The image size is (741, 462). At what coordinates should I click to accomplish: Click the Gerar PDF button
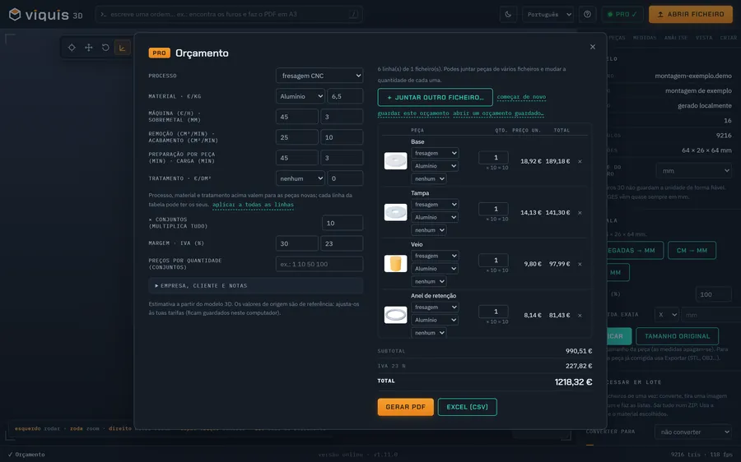tap(405, 407)
